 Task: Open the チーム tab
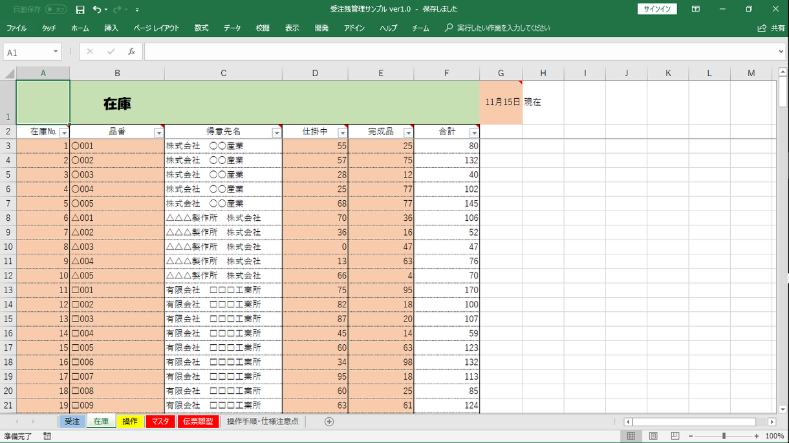point(420,28)
